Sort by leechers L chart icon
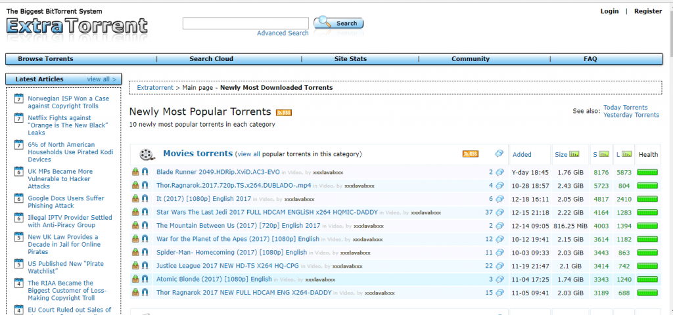Screen dimensions: 673x315 tap(627, 154)
